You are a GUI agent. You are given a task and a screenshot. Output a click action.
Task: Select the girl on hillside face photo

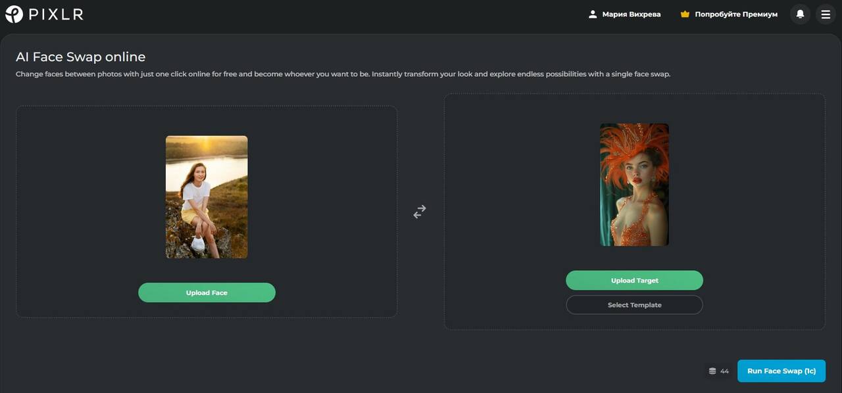click(x=207, y=197)
